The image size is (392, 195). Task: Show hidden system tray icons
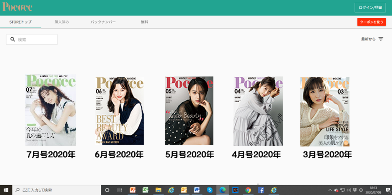point(330,190)
